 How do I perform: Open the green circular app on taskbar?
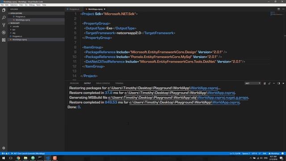tap(33, 158)
